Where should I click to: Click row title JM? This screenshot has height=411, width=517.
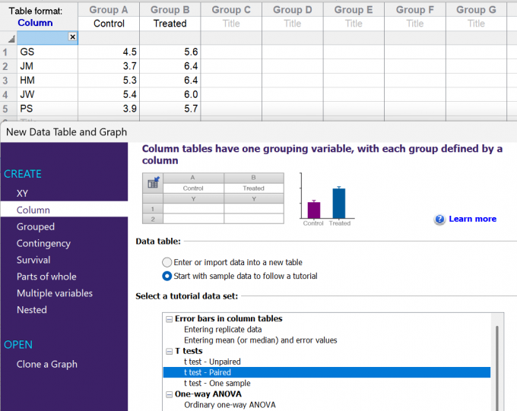tap(47, 66)
